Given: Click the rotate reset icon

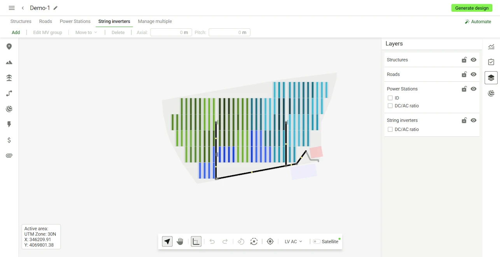Looking at the screenshot, I should click(241, 241).
